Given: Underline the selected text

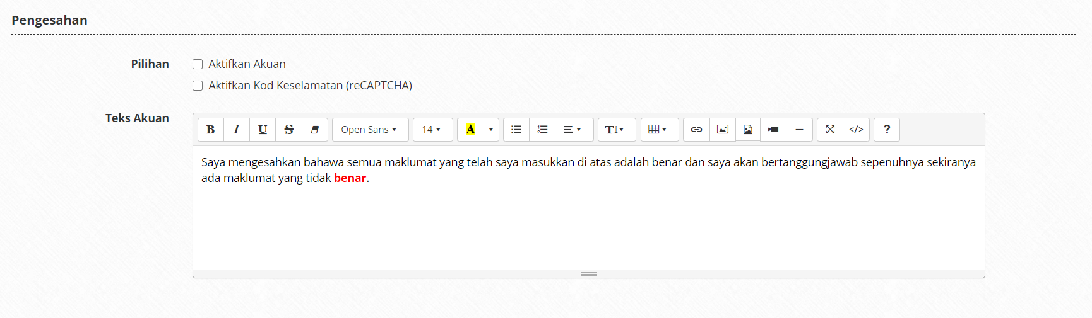Looking at the screenshot, I should pos(263,130).
